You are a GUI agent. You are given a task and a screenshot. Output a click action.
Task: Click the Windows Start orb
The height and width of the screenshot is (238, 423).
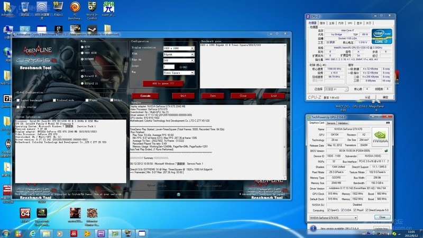tap(6, 233)
